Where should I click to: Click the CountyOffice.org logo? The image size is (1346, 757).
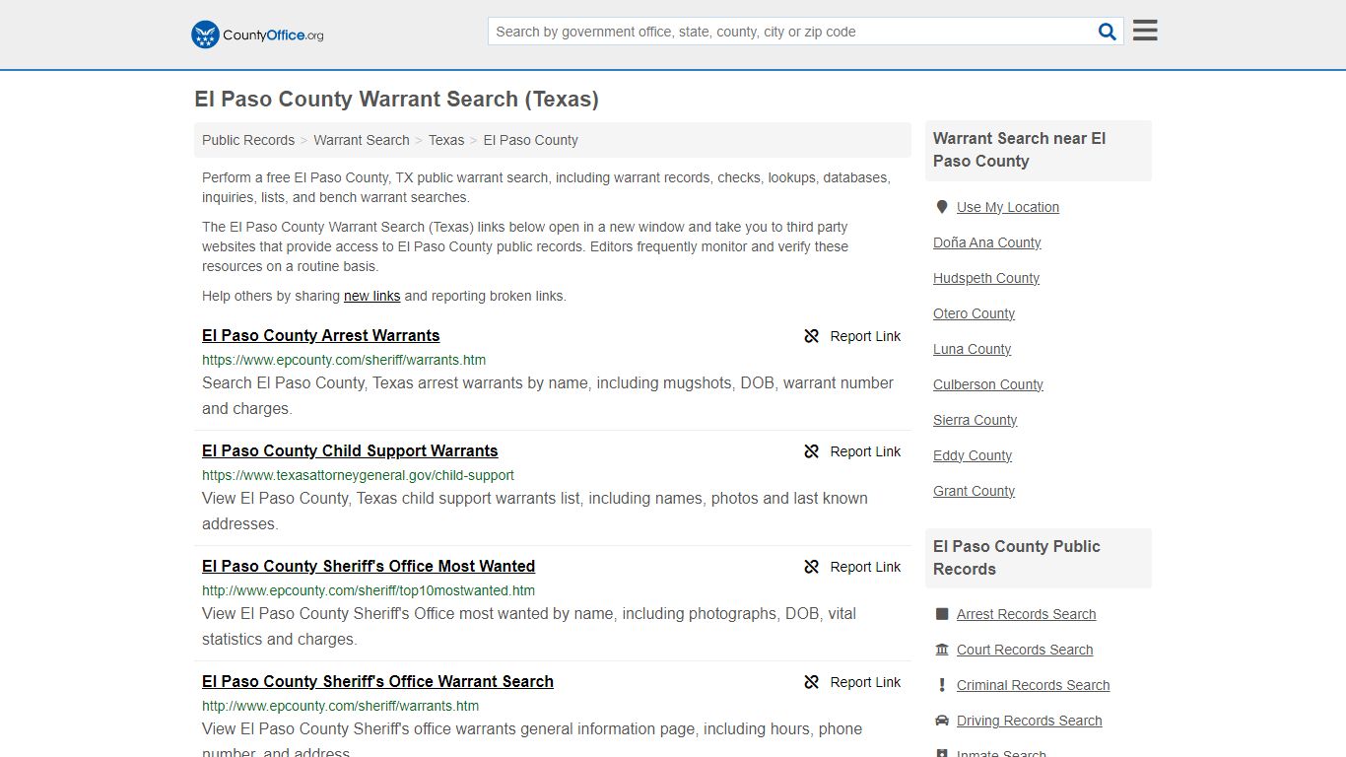(257, 34)
